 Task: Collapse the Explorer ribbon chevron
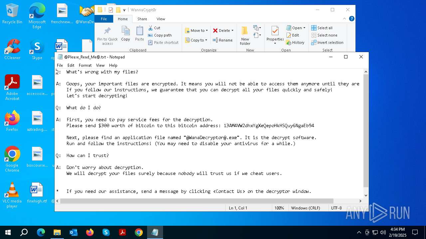point(344,19)
